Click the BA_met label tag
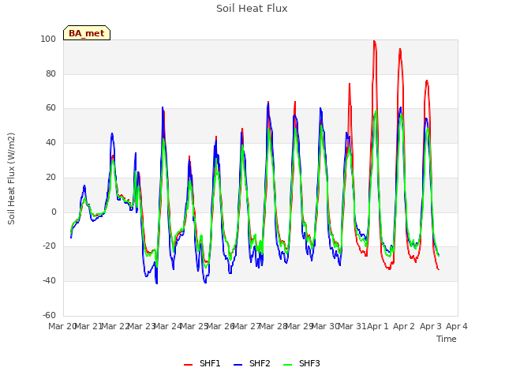The width and height of the screenshot is (505, 379). coord(87,33)
